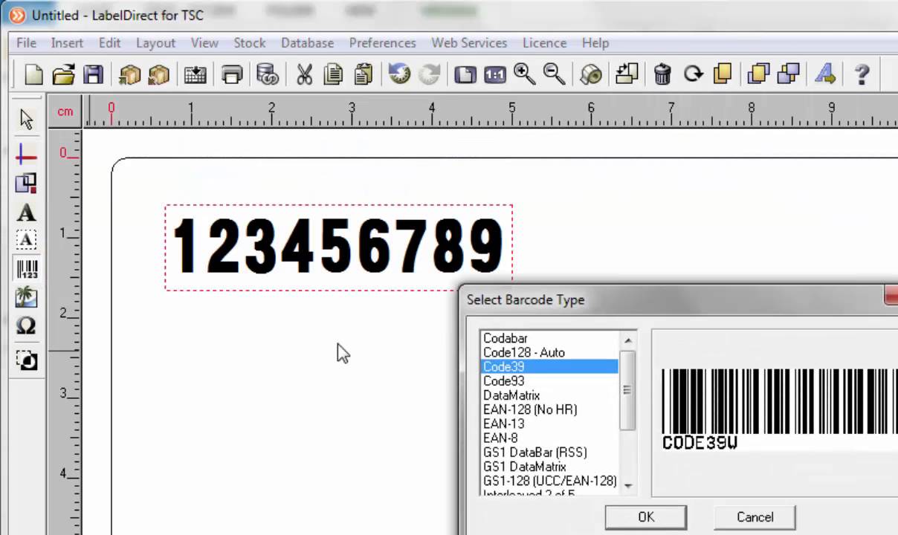Open the View menu
The width and height of the screenshot is (898, 535).
click(x=204, y=43)
